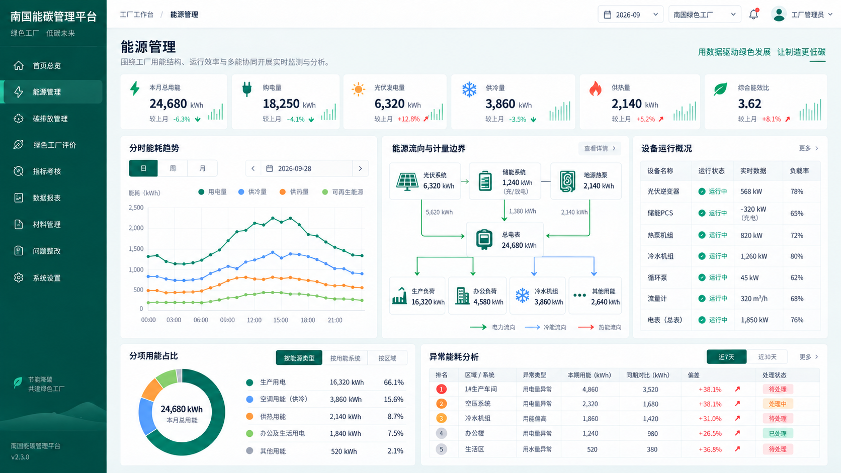Viewport: 841px width, 473px height.
Task: Toggle the 供冷量 legend series
Action: [253, 192]
